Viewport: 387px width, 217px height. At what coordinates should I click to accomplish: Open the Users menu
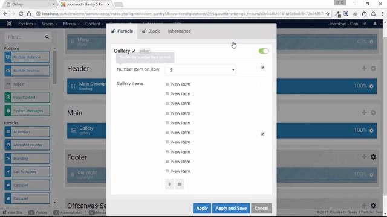pos(50,24)
